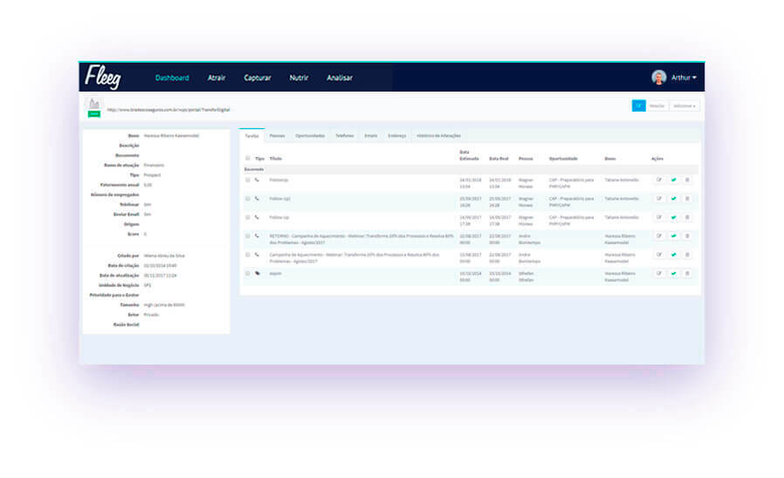Mark the 24/01/2018 task as done

(673, 180)
